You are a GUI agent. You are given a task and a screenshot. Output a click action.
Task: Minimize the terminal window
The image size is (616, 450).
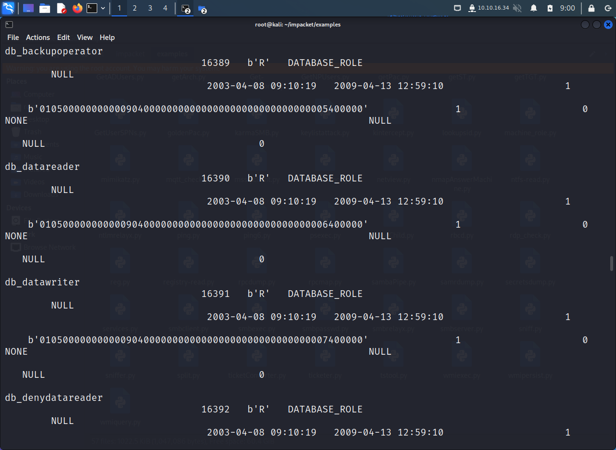[x=585, y=25]
